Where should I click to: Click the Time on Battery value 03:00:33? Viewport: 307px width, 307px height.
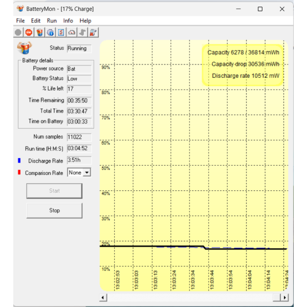click(79, 122)
